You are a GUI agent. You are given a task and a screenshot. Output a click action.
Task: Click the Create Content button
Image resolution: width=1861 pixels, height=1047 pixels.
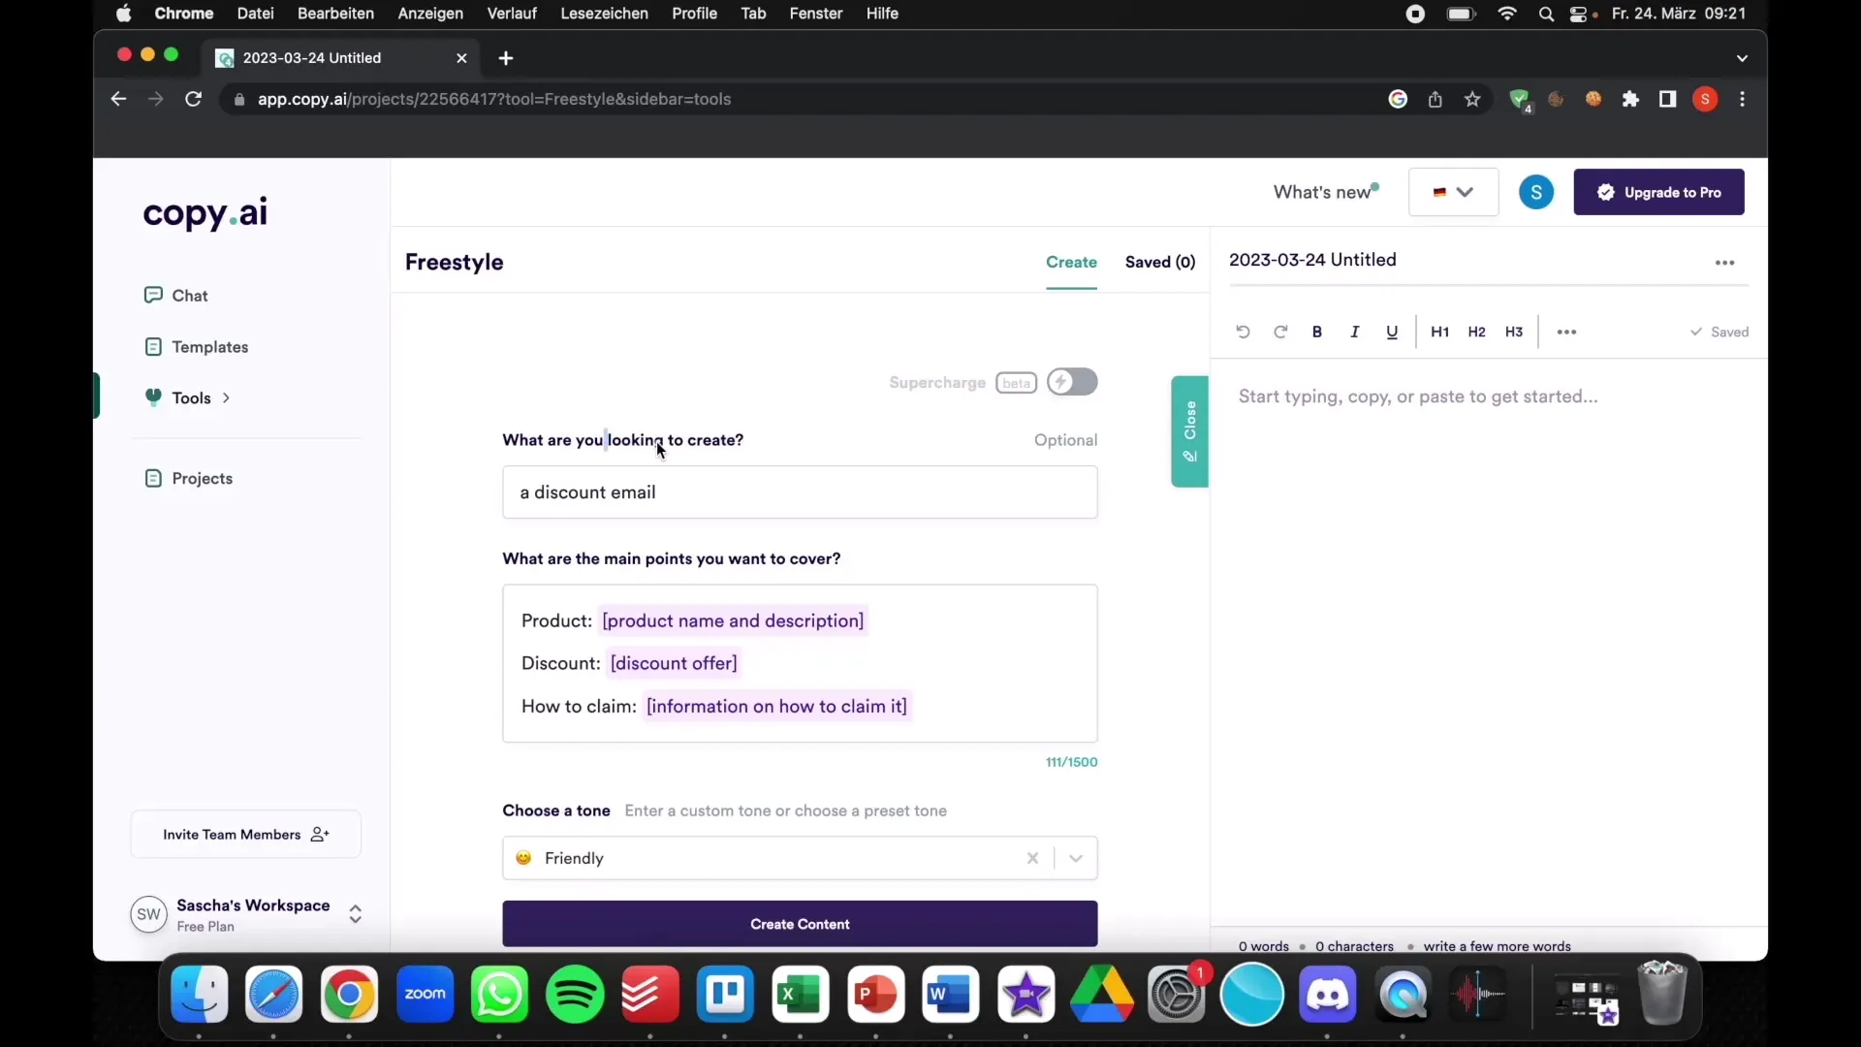[800, 923]
